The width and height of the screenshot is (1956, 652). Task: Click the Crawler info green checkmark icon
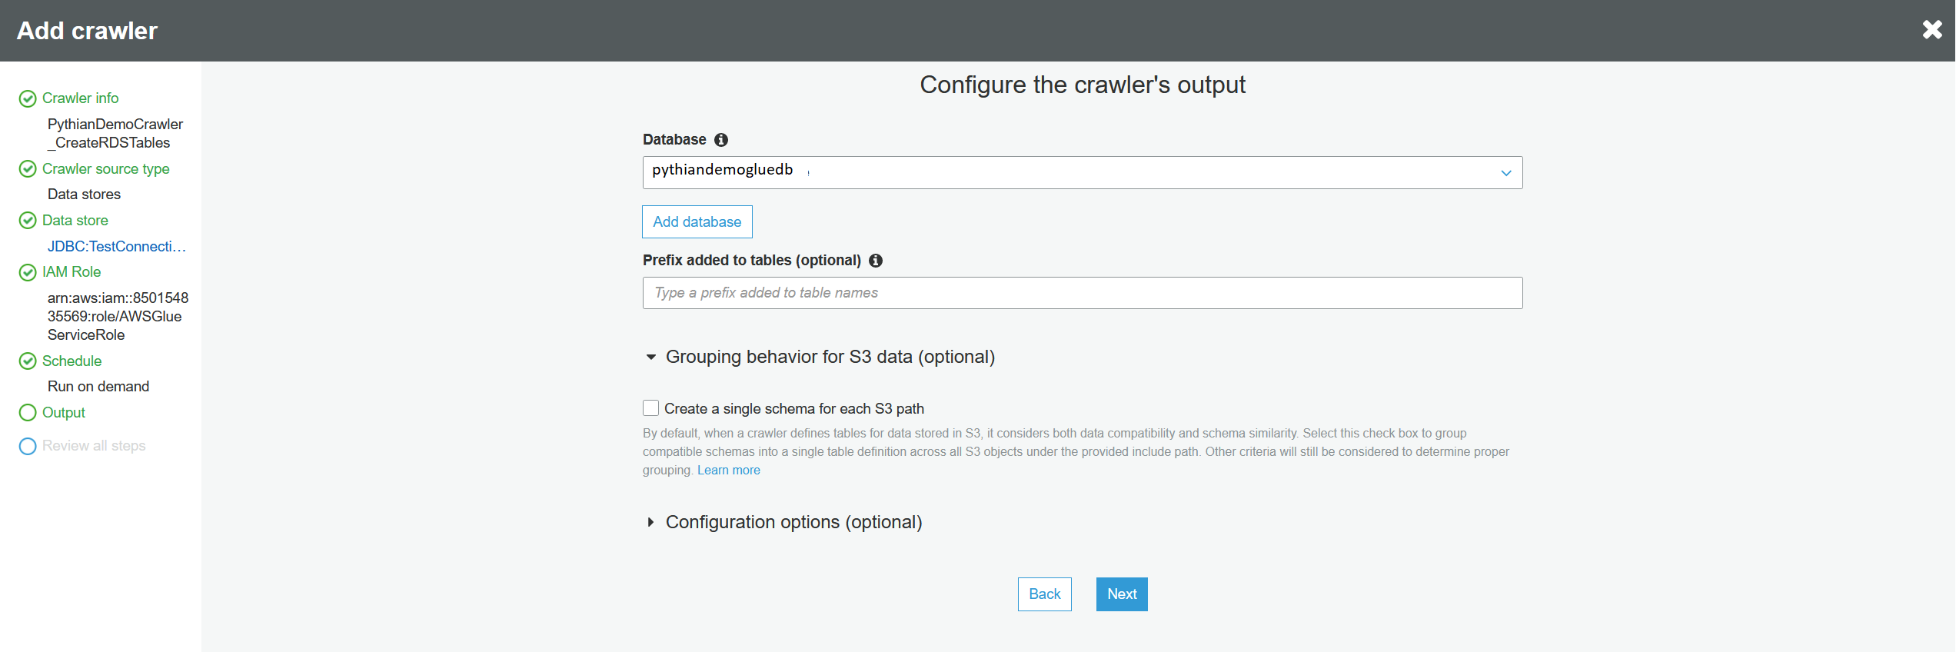[28, 98]
